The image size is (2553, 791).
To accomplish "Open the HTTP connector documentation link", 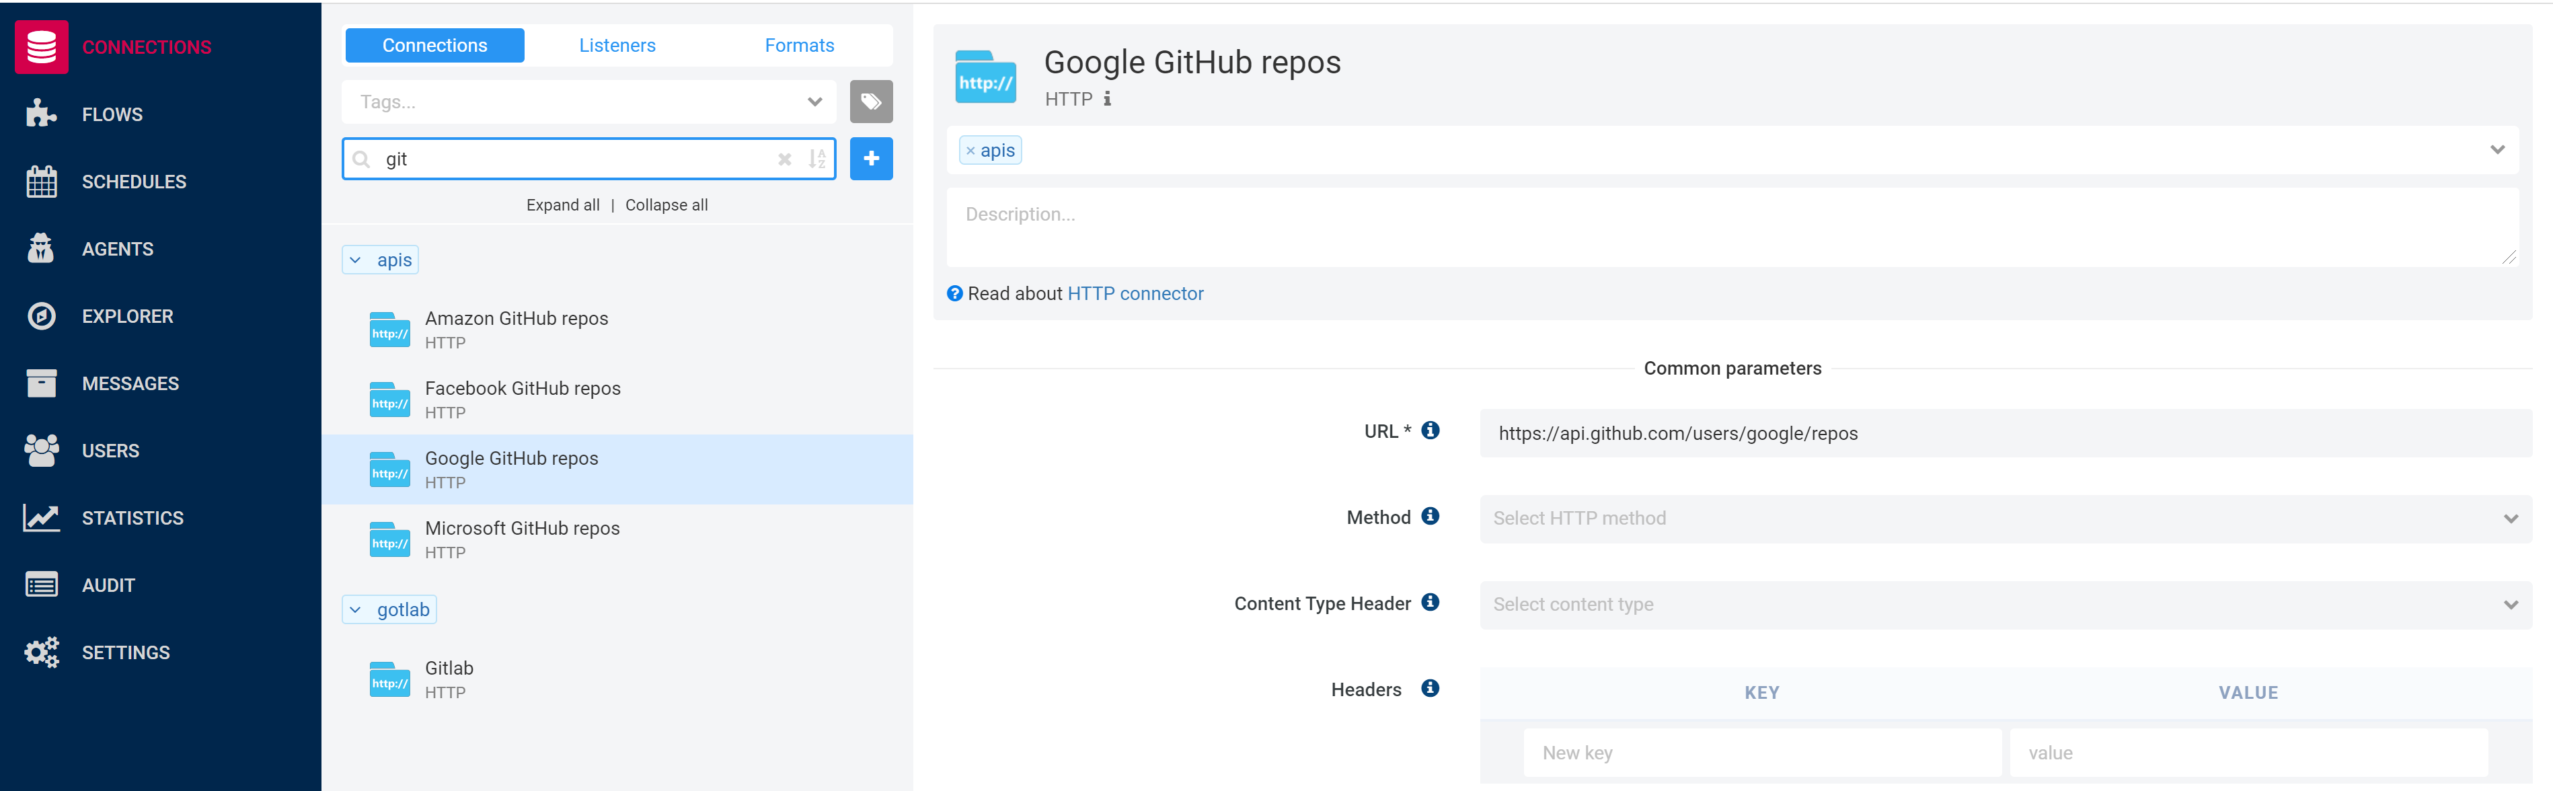I will tap(1135, 293).
